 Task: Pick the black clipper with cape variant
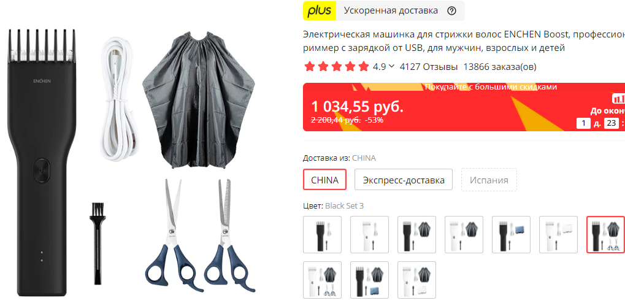416,234
